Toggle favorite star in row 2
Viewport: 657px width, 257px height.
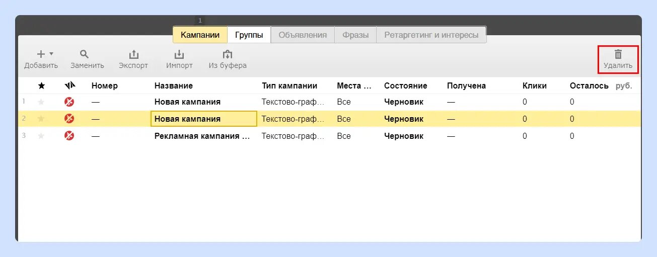click(x=41, y=119)
